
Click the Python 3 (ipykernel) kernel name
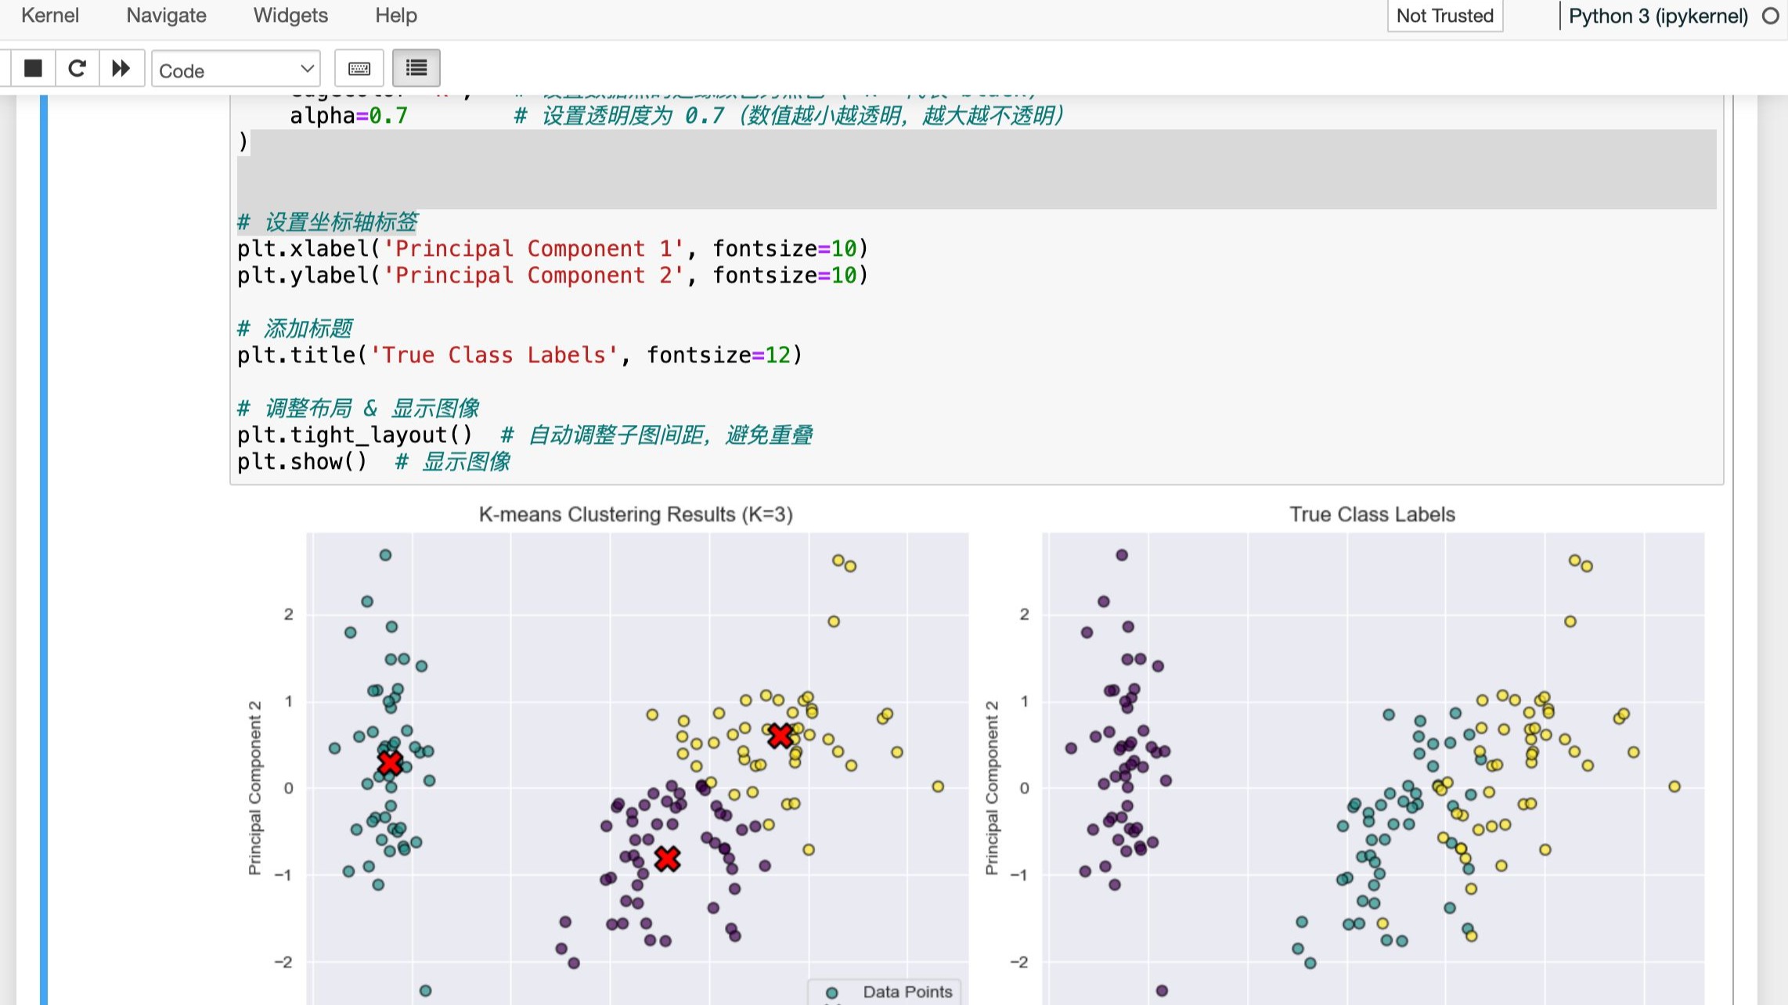(x=1657, y=16)
